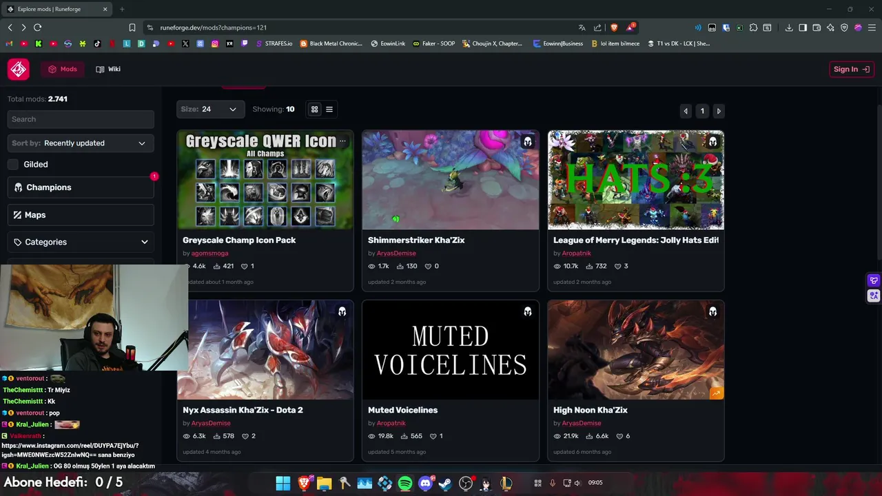Open High Noon Kha'Zix title link

(591, 410)
